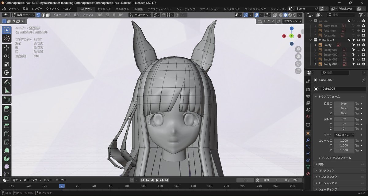Open the Global transform orientation dropdown

[140, 15]
